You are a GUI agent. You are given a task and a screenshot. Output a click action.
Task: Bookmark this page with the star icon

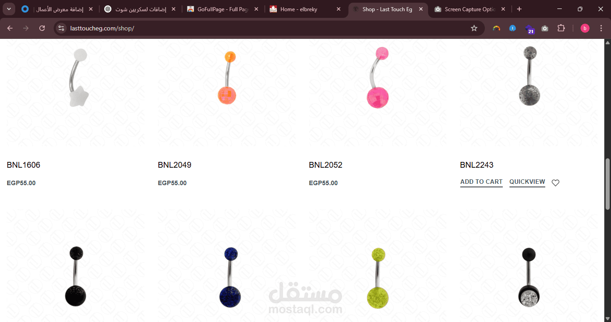pos(474,28)
